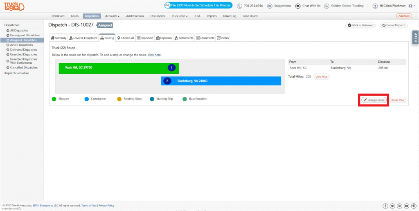Click the TruckLogics logo
This screenshot has height=211, width=419.
click(x=14, y=6)
